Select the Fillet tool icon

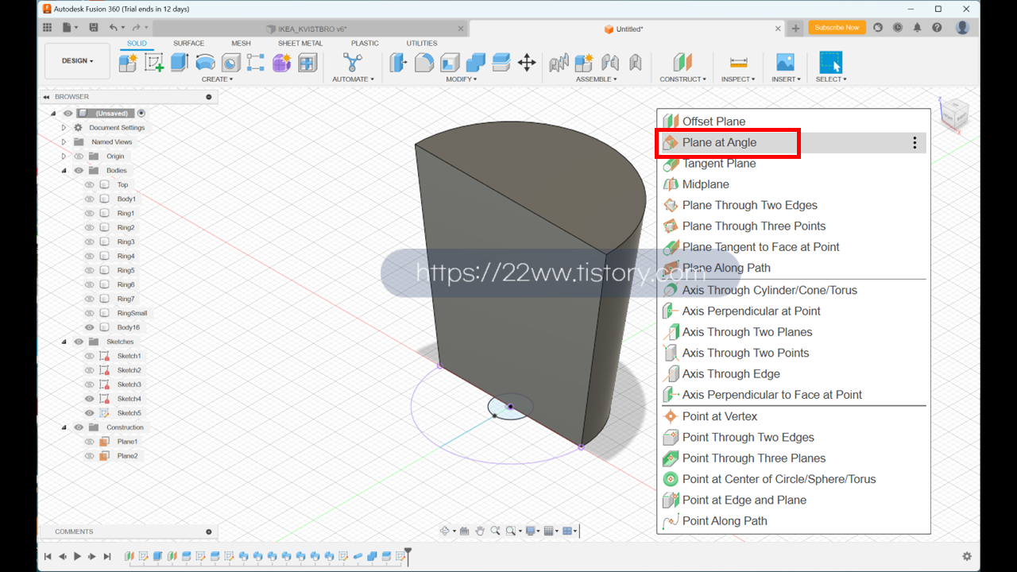(x=424, y=62)
